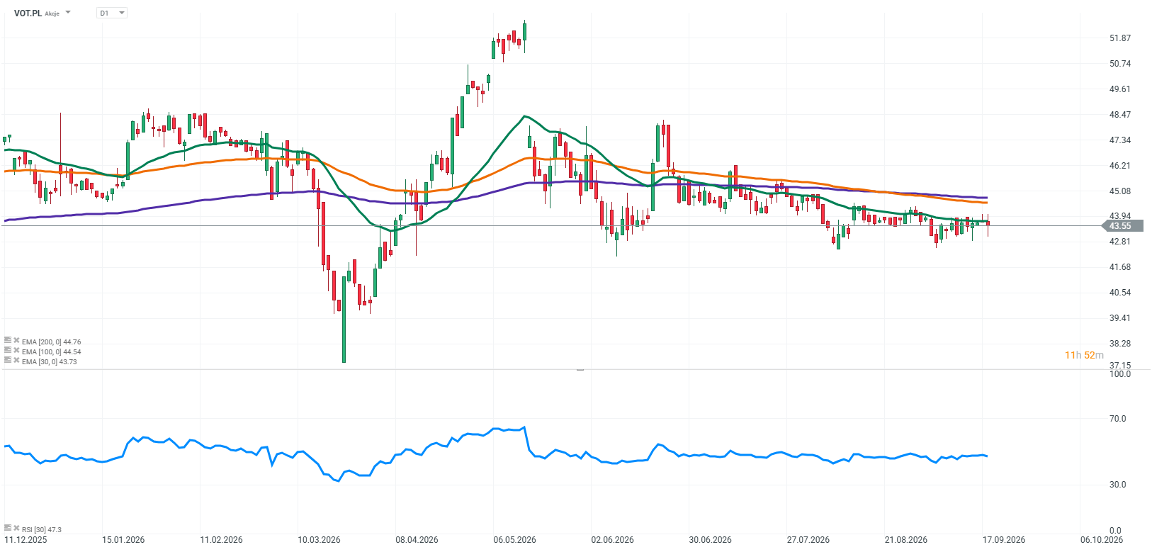The height and width of the screenshot is (552, 1152).
Task: Click the 51.87 price level on the scale
Action: point(1120,38)
